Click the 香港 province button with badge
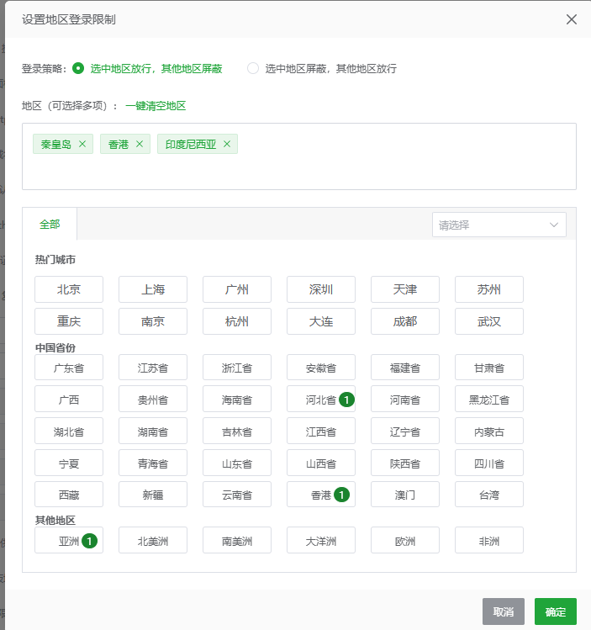The height and width of the screenshot is (630, 591). click(321, 495)
